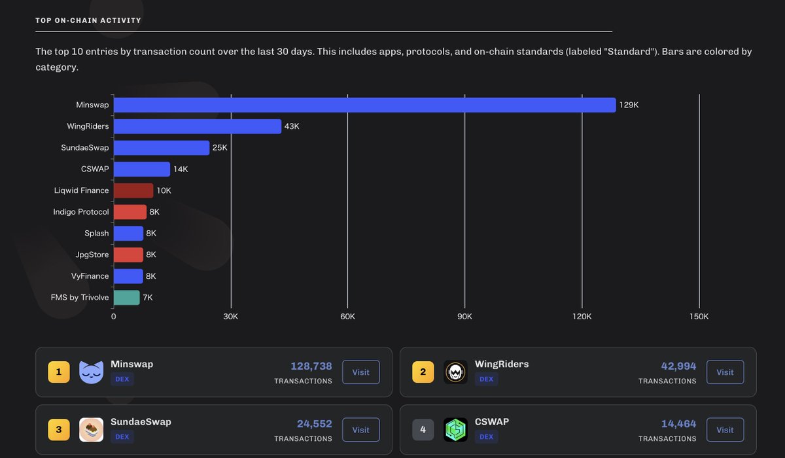Click the 43K value label
Screen dimensions: 785x458
click(292, 126)
